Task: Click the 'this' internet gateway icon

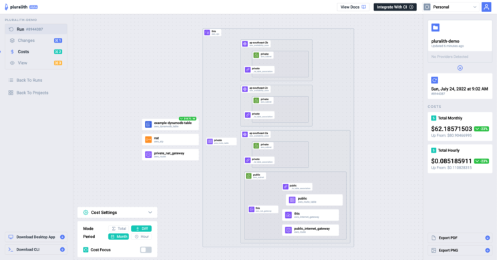Action: click(x=289, y=215)
